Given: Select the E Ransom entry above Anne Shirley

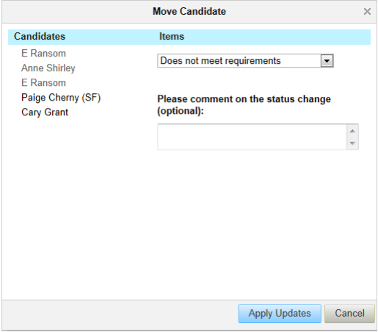Looking at the screenshot, I should (x=43, y=54).
